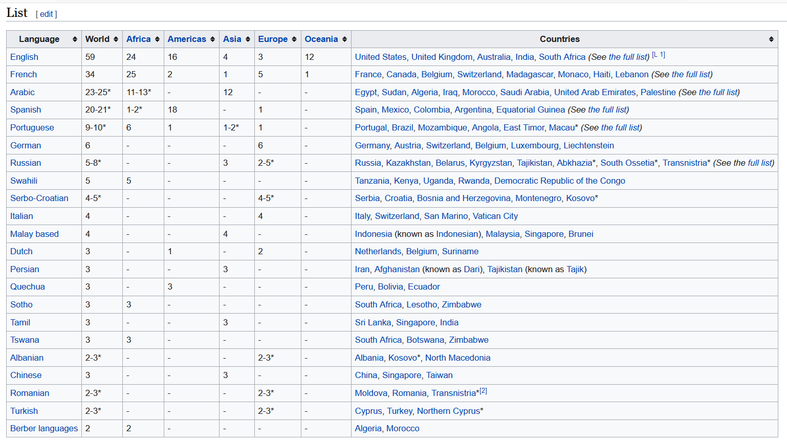
Task: Open the Sri Lanka link
Action: point(373,322)
